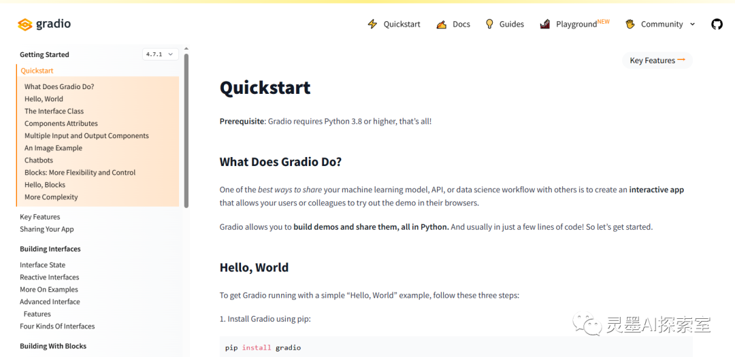Open the GitHub icon link
Viewport: 735px width, 357px height.
click(717, 24)
